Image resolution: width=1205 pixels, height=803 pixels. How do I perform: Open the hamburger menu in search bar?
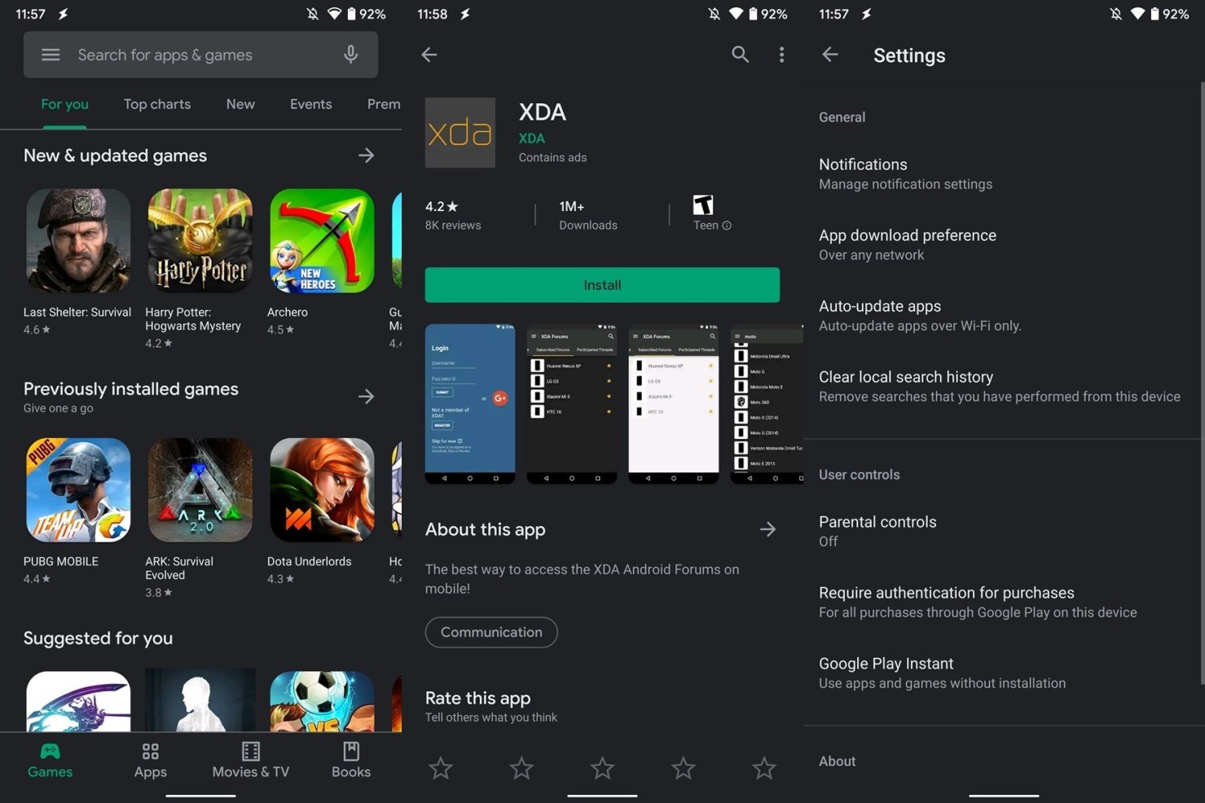[51, 55]
